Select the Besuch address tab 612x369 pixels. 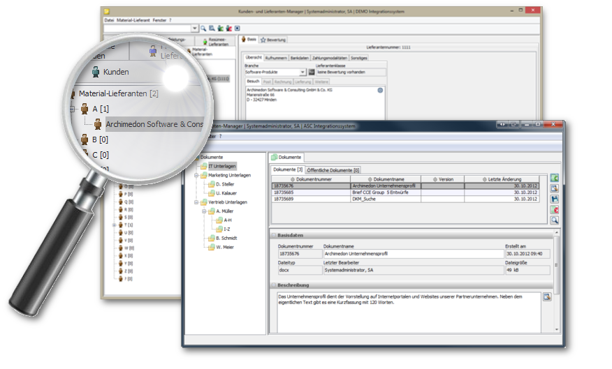(253, 81)
